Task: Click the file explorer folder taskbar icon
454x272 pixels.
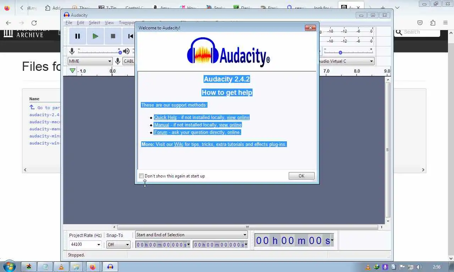Action: pos(76,267)
